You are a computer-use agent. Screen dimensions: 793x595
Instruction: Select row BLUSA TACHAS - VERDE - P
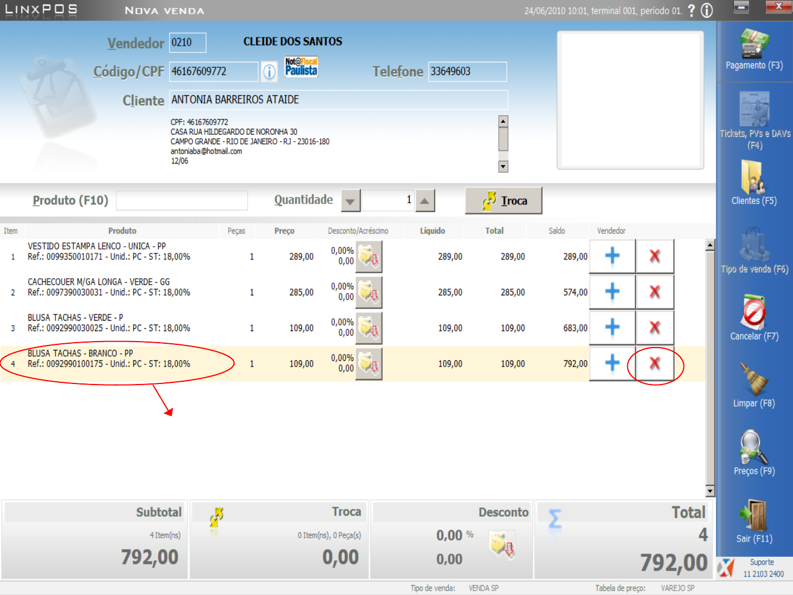click(x=352, y=328)
